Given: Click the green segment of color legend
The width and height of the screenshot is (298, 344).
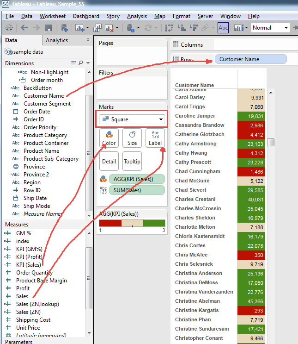Looking at the screenshot, I should click(x=154, y=223).
